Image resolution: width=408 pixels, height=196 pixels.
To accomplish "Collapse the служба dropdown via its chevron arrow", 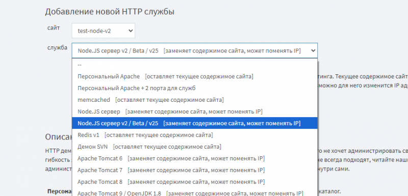I will coord(313,50).
